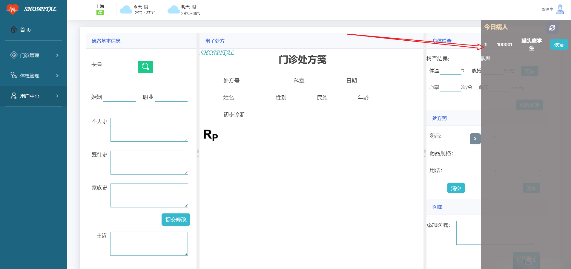Click into the 家族史 text area
This screenshot has width=571, height=269.
149,195
